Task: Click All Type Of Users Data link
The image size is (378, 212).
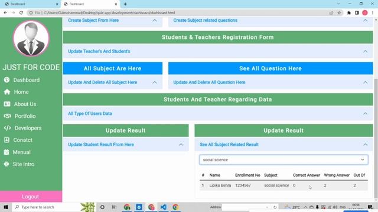Action: click(90, 114)
